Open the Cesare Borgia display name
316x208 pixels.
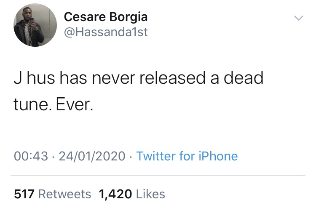(x=106, y=17)
